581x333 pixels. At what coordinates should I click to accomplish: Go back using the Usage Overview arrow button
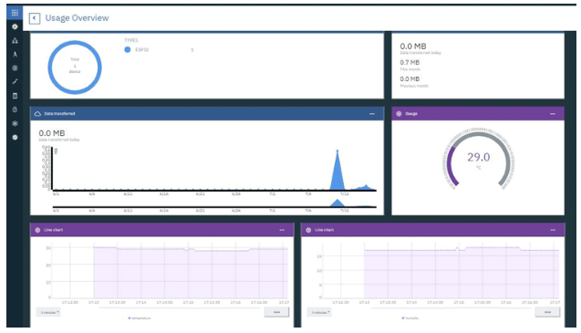pos(35,18)
